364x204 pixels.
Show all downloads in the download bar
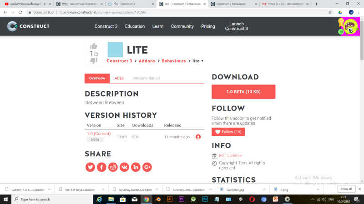pyautogui.click(x=346, y=189)
